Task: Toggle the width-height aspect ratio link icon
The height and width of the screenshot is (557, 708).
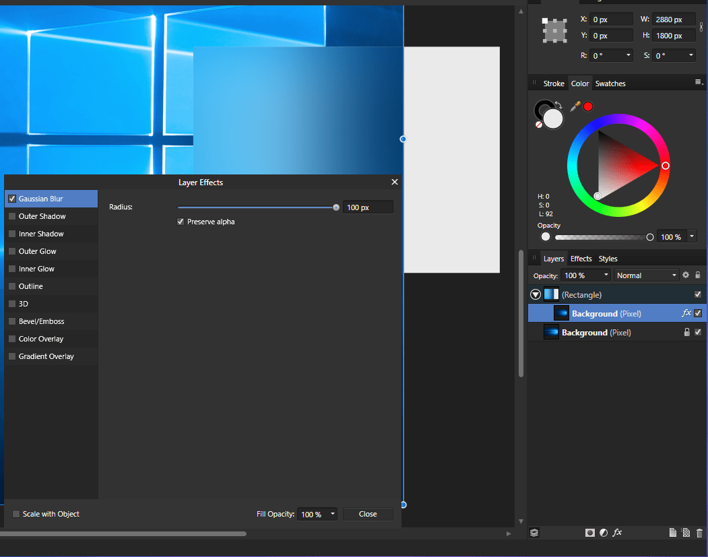Action: 701,27
